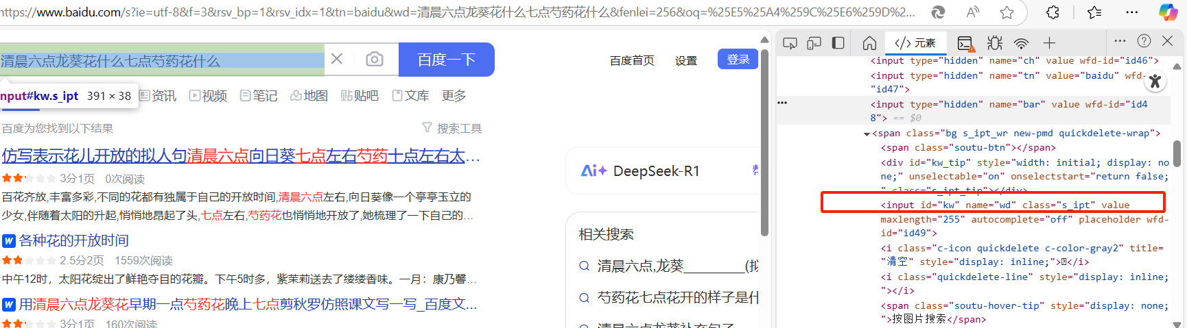This screenshot has height=328, width=1187.
Task: Switch to the 视频 search tab
Action: (x=209, y=96)
